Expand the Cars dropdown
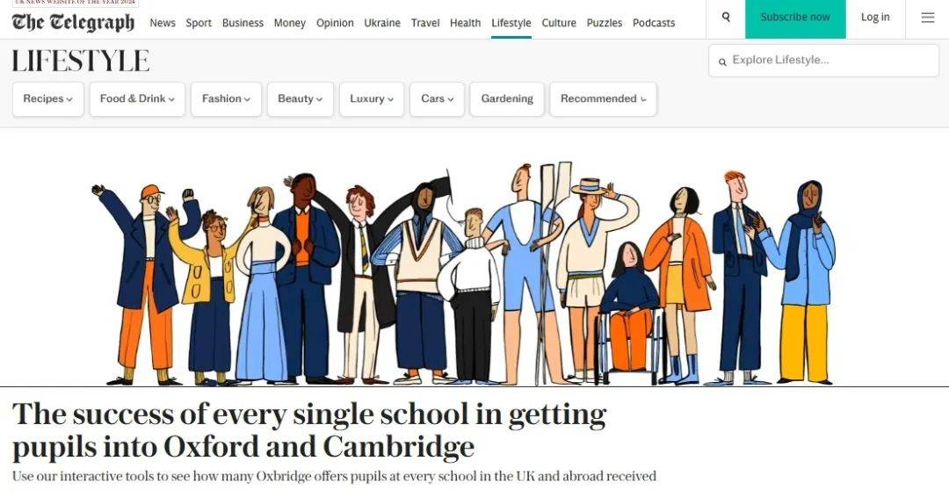 [437, 99]
